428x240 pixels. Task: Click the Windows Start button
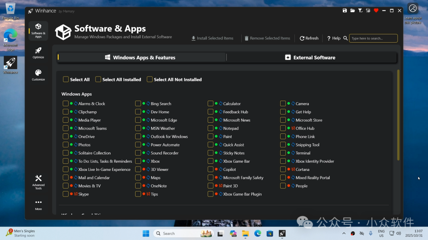(146, 233)
